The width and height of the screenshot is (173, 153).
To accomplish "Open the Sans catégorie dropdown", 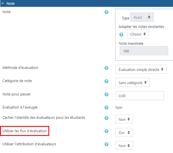I will pyautogui.click(x=132, y=83).
